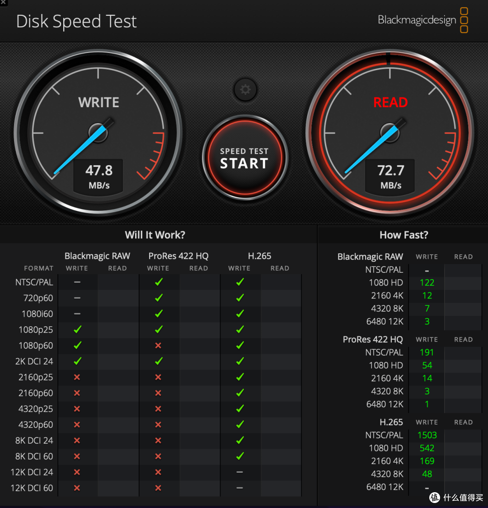
Task: Click the Disk Speed Test title
Action: (76, 22)
